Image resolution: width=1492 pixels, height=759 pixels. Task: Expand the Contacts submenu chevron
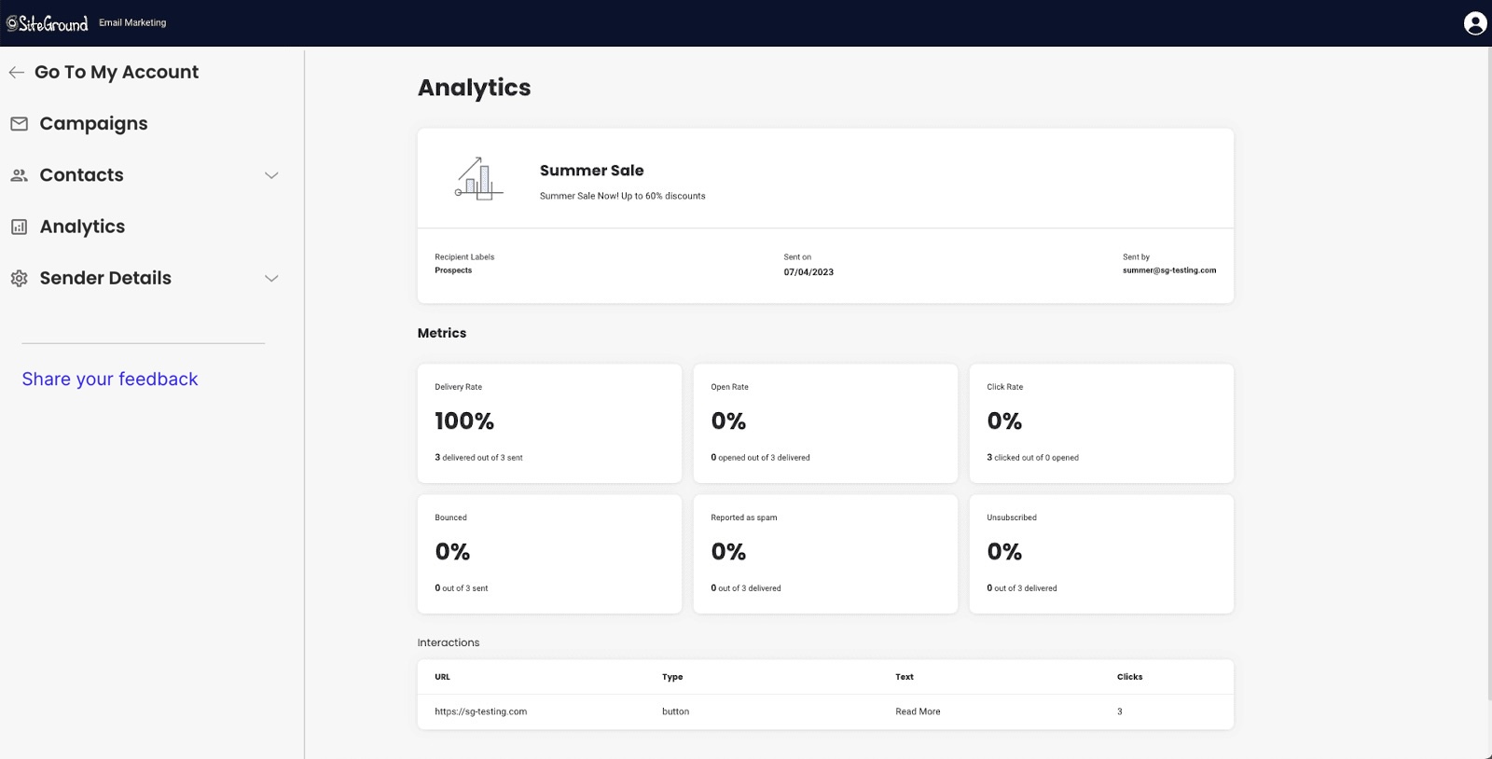pos(271,175)
